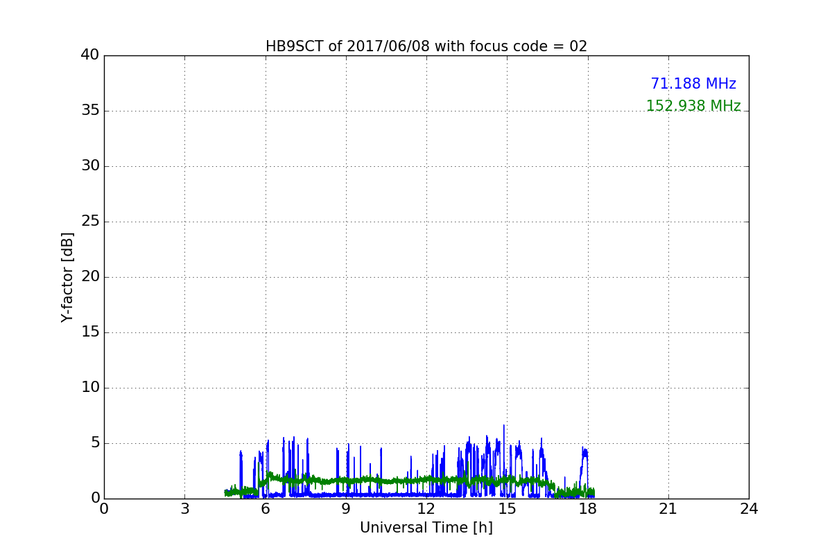The width and height of the screenshot is (832, 554).
Task: Click x-axis tick label '9'
Action: [x=346, y=508]
